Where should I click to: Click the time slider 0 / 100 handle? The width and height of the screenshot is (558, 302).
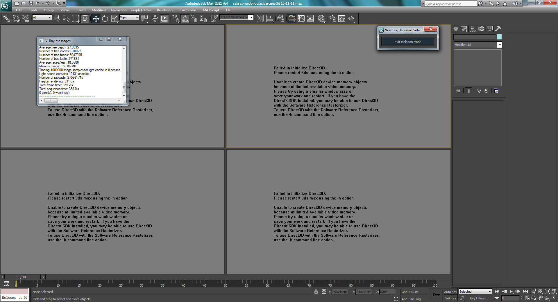23,277
